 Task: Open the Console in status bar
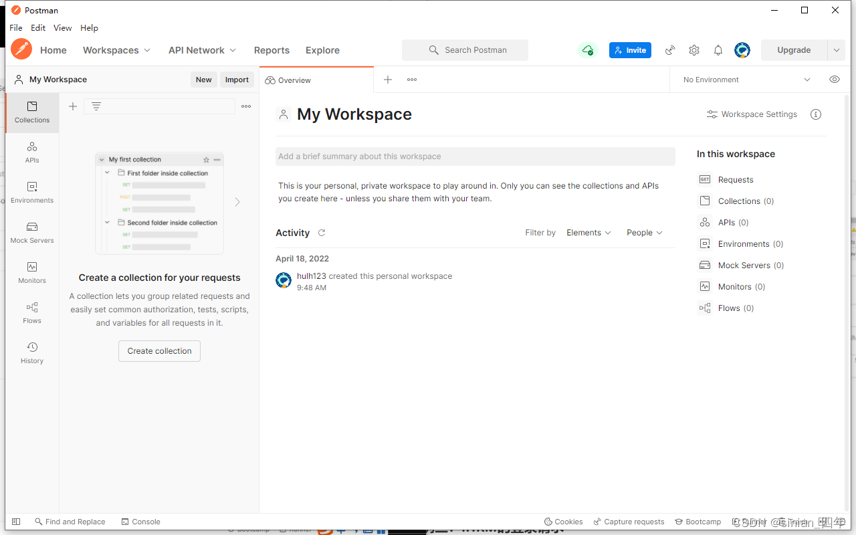[141, 522]
